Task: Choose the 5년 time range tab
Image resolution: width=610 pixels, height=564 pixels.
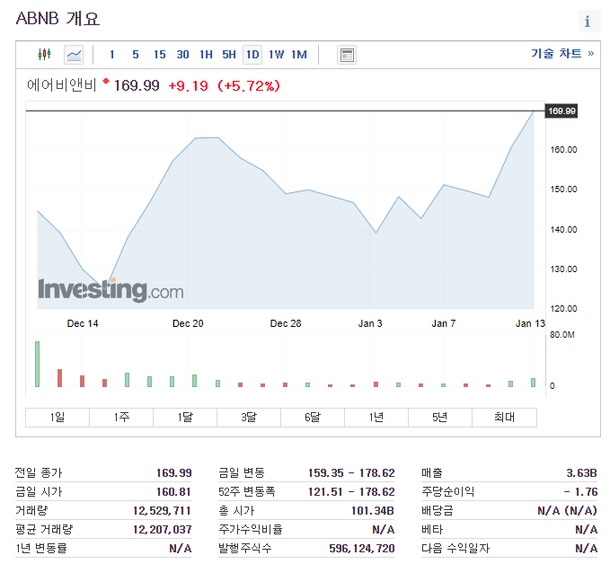Action: click(x=440, y=418)
